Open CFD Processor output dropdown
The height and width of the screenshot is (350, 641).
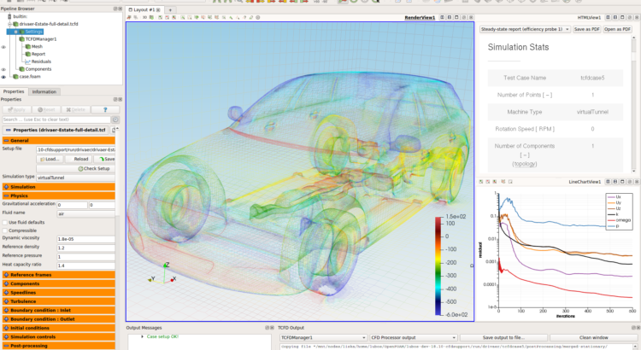[x=413, y=338]
